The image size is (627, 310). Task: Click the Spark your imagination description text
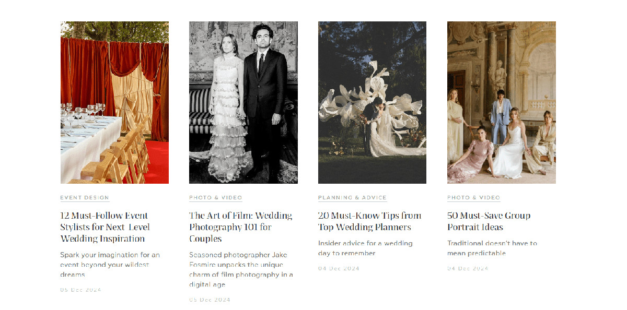pyautogui.click(x=110, y=265)
